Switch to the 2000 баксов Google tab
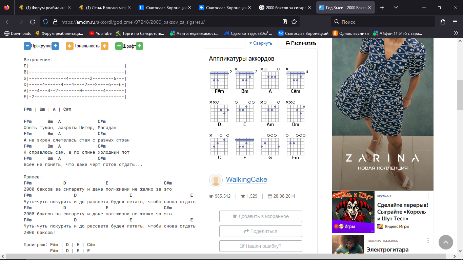463x260 pixels. [284, 7]
